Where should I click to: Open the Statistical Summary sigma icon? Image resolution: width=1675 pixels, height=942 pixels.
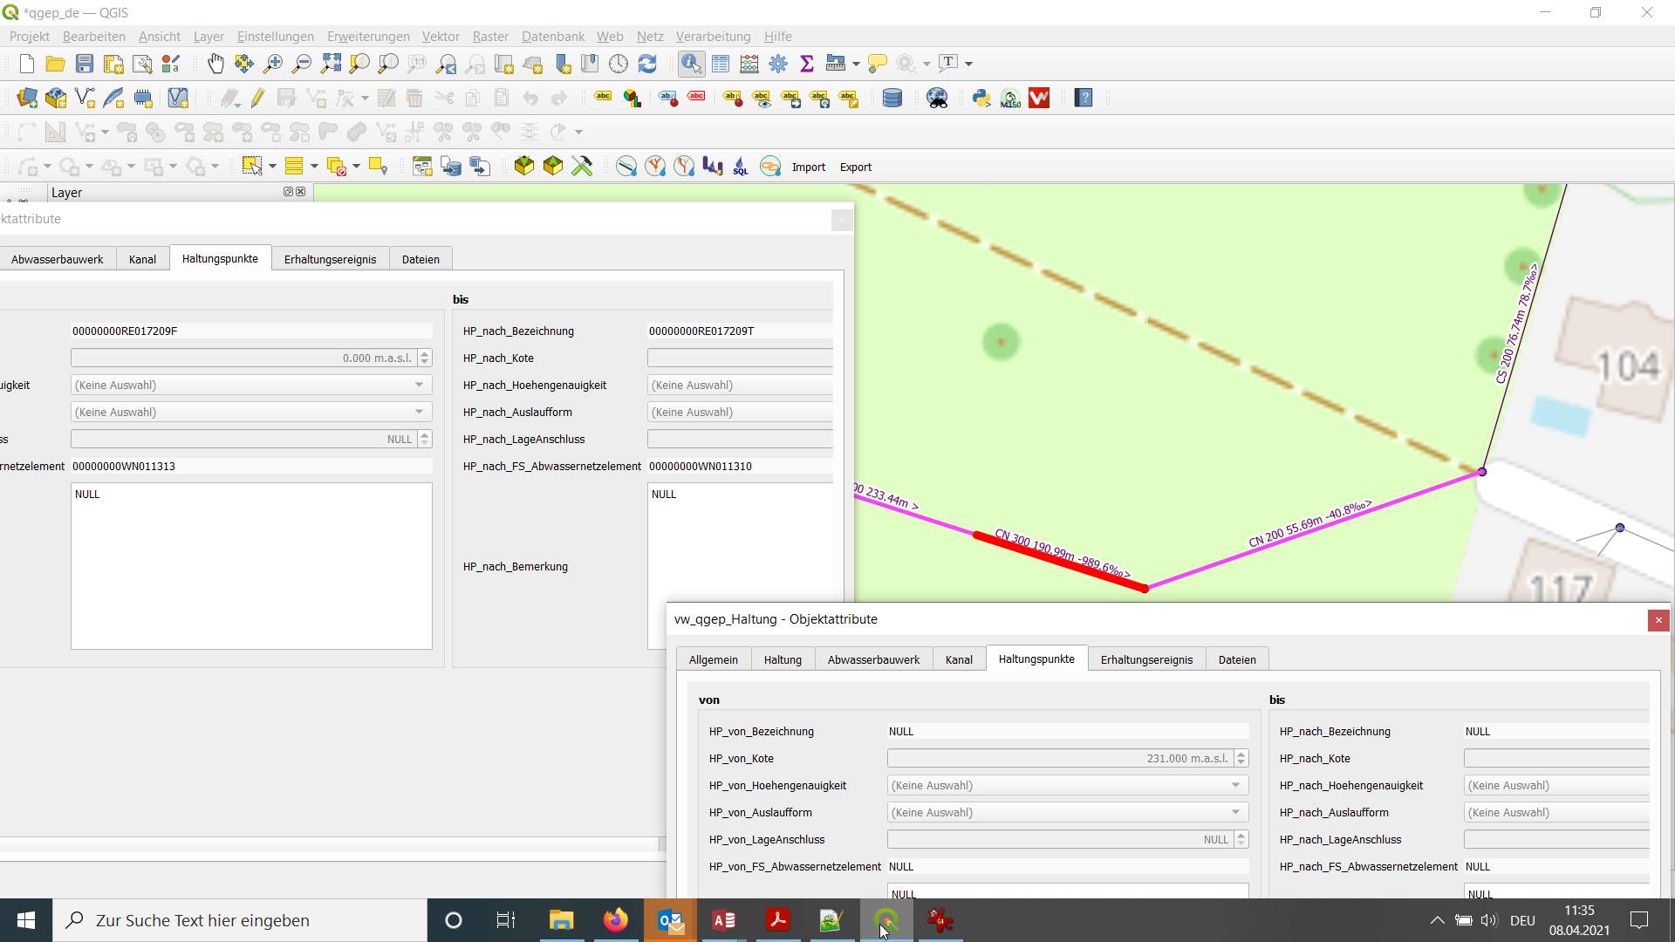[807, 64]
